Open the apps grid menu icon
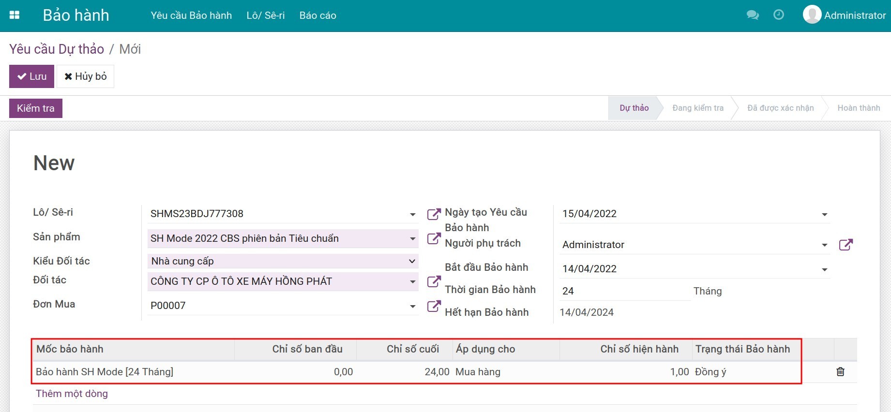891x412 pixels. (15, 15)
